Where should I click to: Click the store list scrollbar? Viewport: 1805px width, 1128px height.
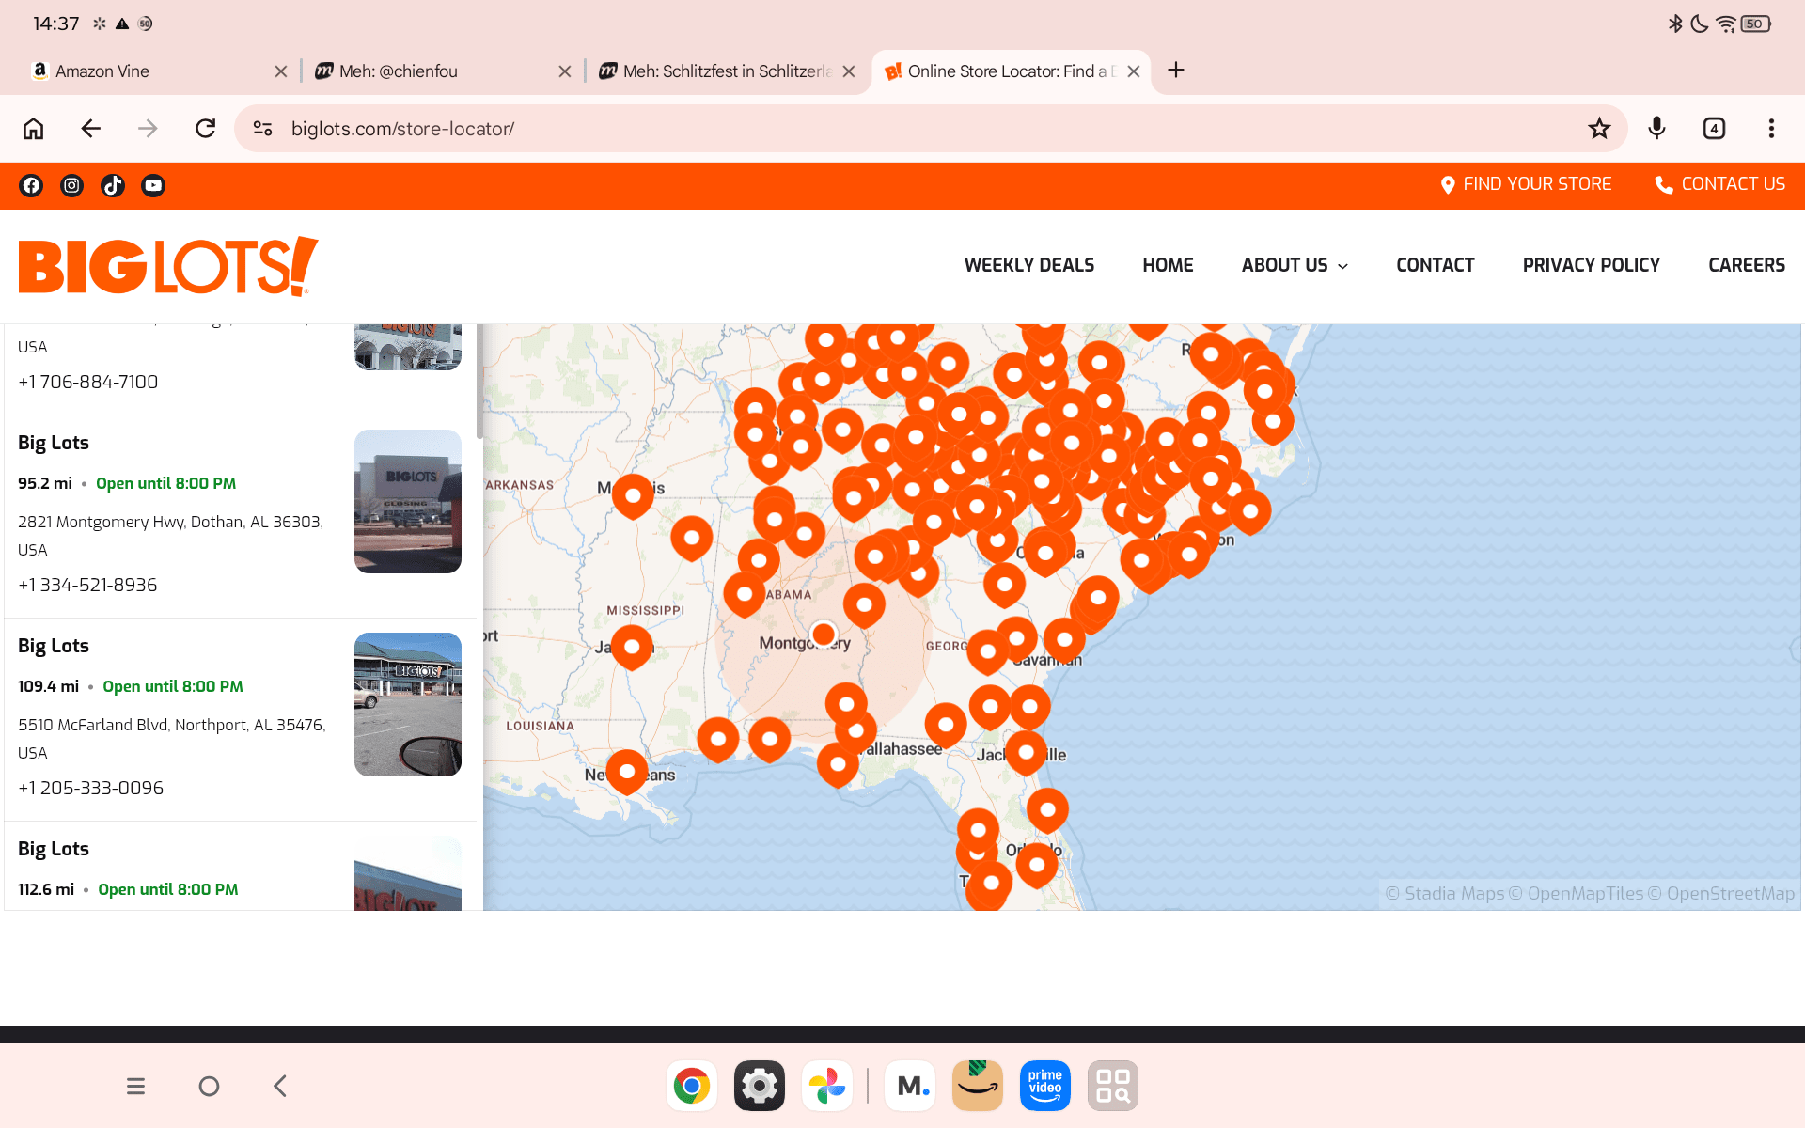click(479, 382)
